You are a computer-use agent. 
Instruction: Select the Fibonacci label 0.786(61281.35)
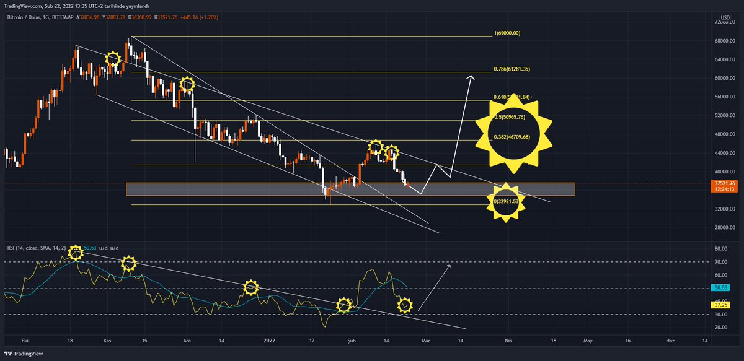click(512, 69)
